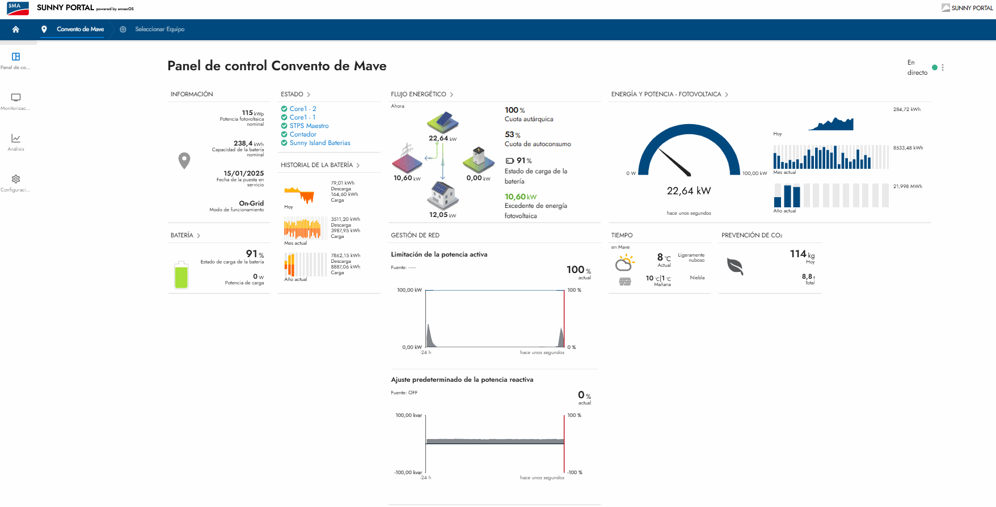Click the photovoltaic power gauge
This screenshot has width=996, height=507.
[x=689, y=153]
